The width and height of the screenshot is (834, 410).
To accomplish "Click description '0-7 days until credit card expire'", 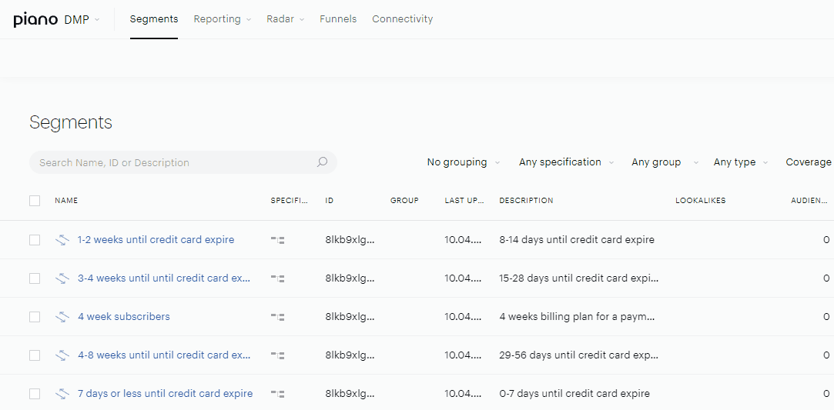I will (574, 394).
